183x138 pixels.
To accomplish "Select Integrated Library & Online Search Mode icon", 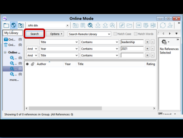I will [21, 26].
